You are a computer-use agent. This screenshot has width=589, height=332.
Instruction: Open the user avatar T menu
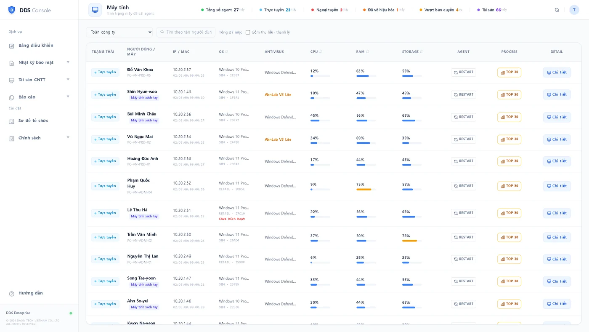click(574, 10)
